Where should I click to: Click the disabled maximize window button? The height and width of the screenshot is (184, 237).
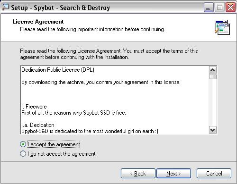pyautogui.click(x=219, y=8)
